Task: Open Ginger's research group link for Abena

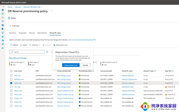Action: (65, 91)
